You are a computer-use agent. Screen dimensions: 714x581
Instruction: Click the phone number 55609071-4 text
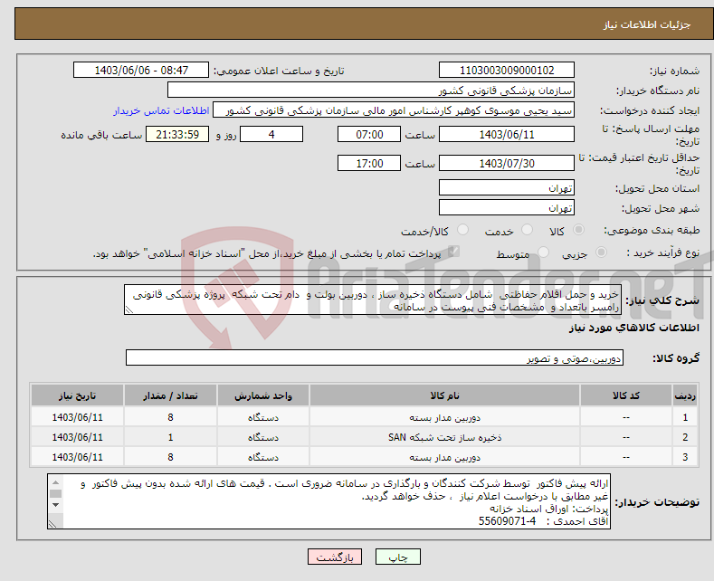pyautogui.click(x=507, y=521)
